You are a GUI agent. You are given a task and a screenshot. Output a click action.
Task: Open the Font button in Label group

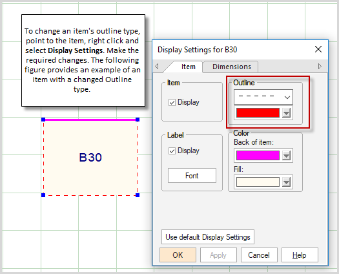192,176
